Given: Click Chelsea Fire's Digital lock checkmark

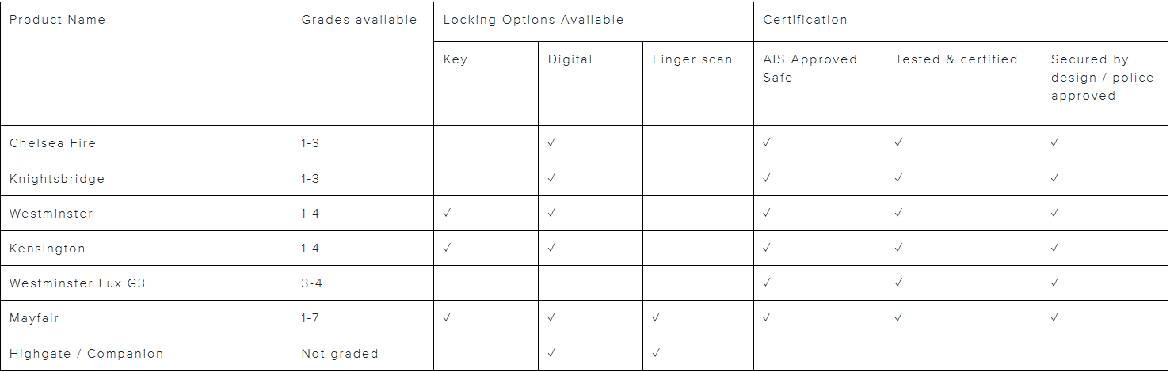Looking at the screenshot, I should [552, 143].
